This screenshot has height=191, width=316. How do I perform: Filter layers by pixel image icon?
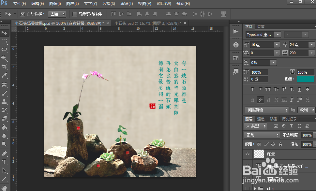(276, 126)
